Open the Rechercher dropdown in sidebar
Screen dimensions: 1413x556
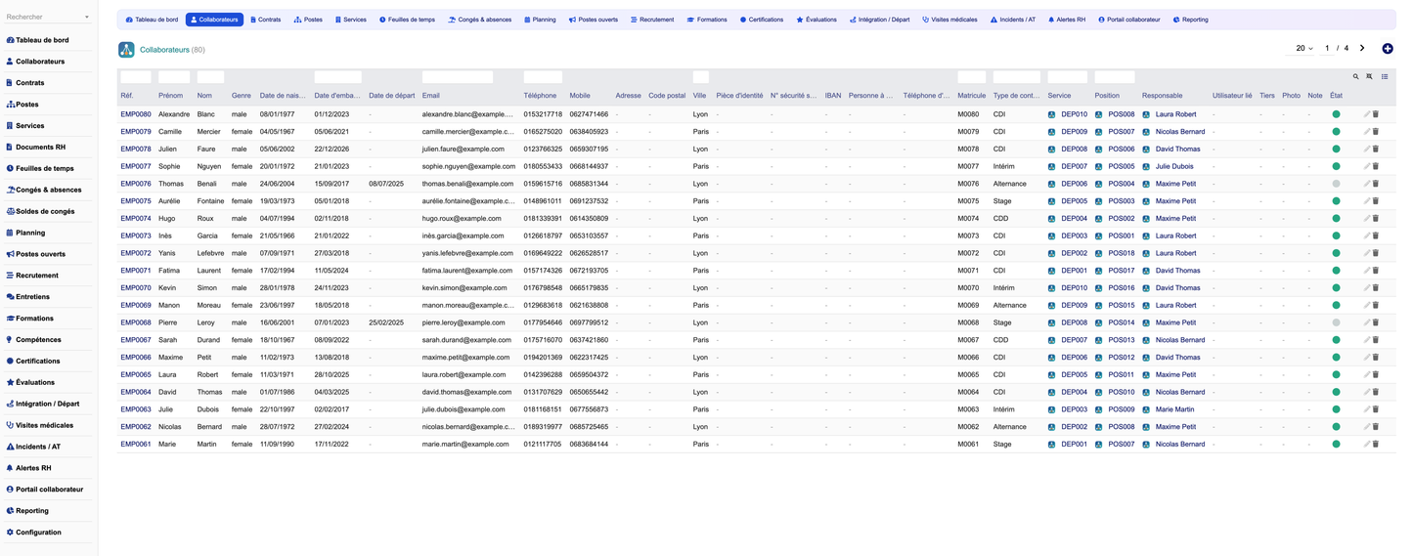(47, 17)
